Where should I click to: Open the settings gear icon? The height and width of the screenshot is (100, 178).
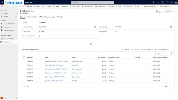tap(162, 2)
